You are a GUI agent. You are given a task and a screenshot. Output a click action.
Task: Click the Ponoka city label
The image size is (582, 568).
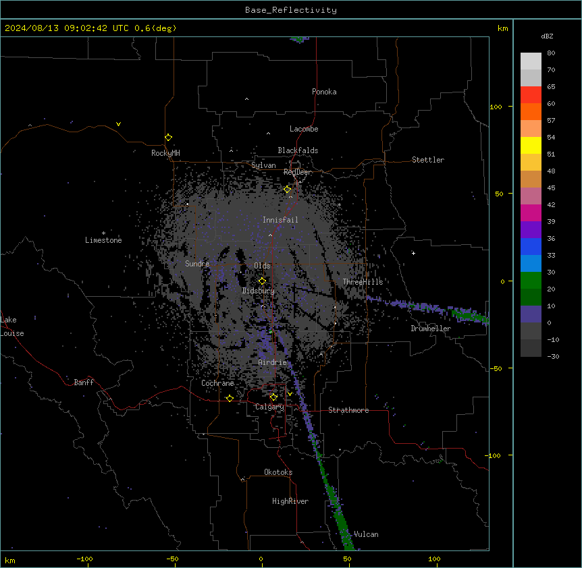(x=324, y=92)
